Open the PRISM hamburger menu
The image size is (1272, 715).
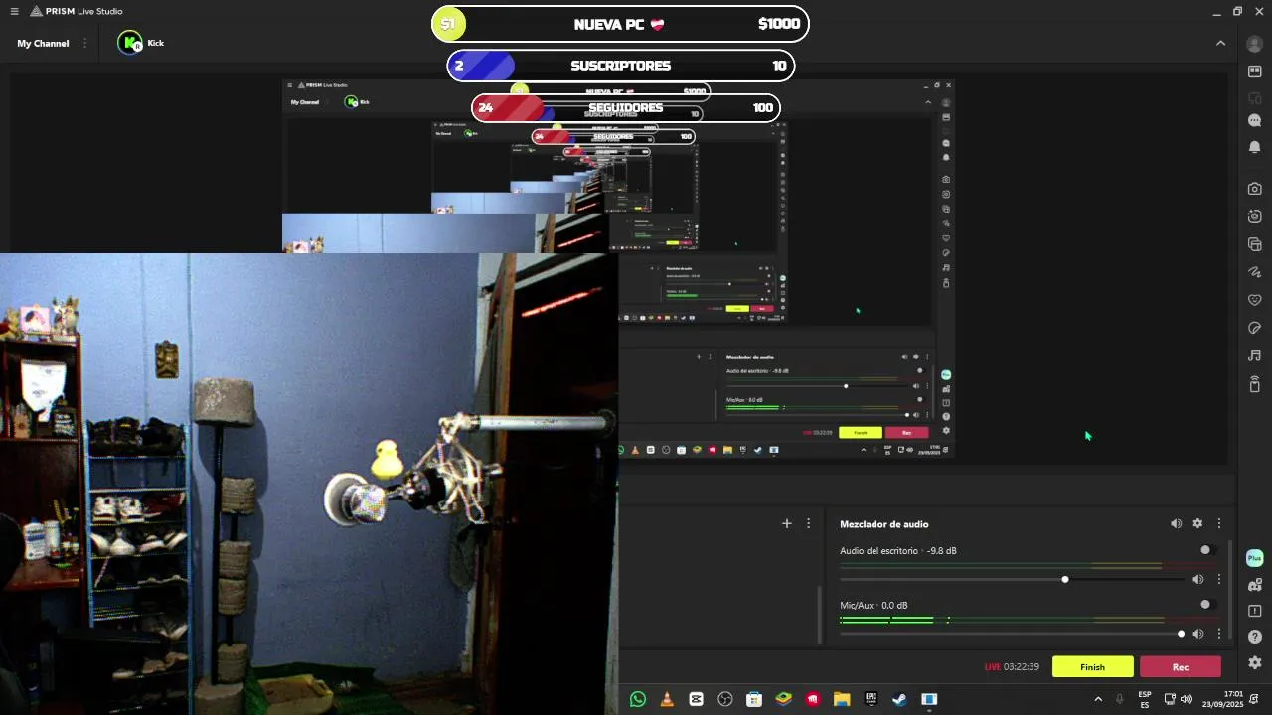tap(14, 12)
